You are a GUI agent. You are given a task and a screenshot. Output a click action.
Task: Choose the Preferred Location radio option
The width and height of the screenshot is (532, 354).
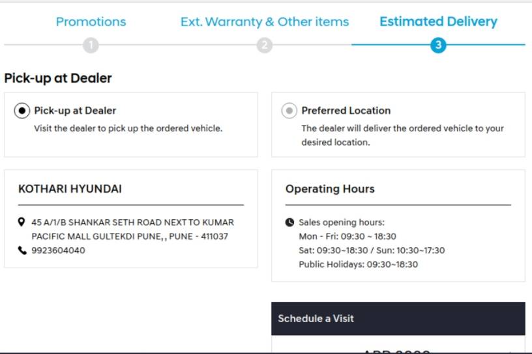289,111
